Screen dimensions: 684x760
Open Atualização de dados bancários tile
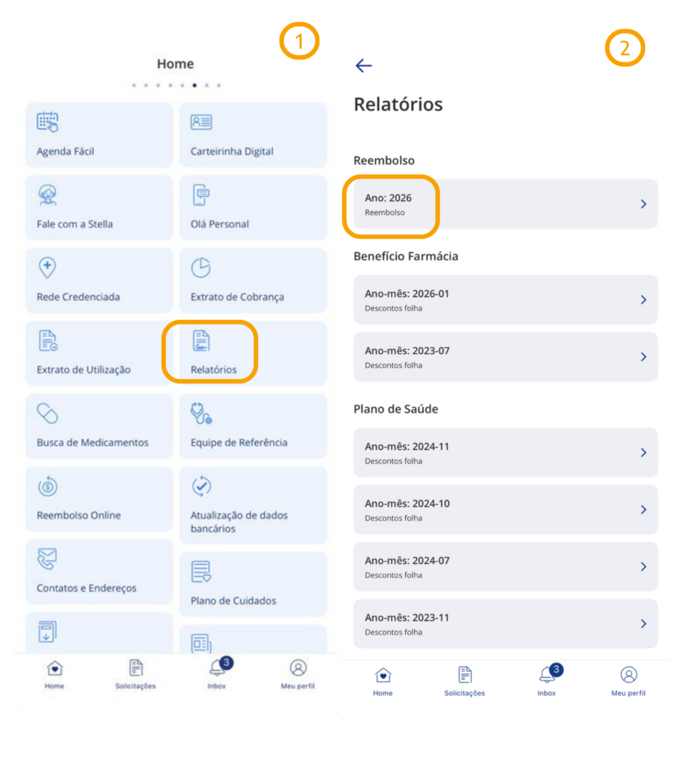tap(254, 505)
